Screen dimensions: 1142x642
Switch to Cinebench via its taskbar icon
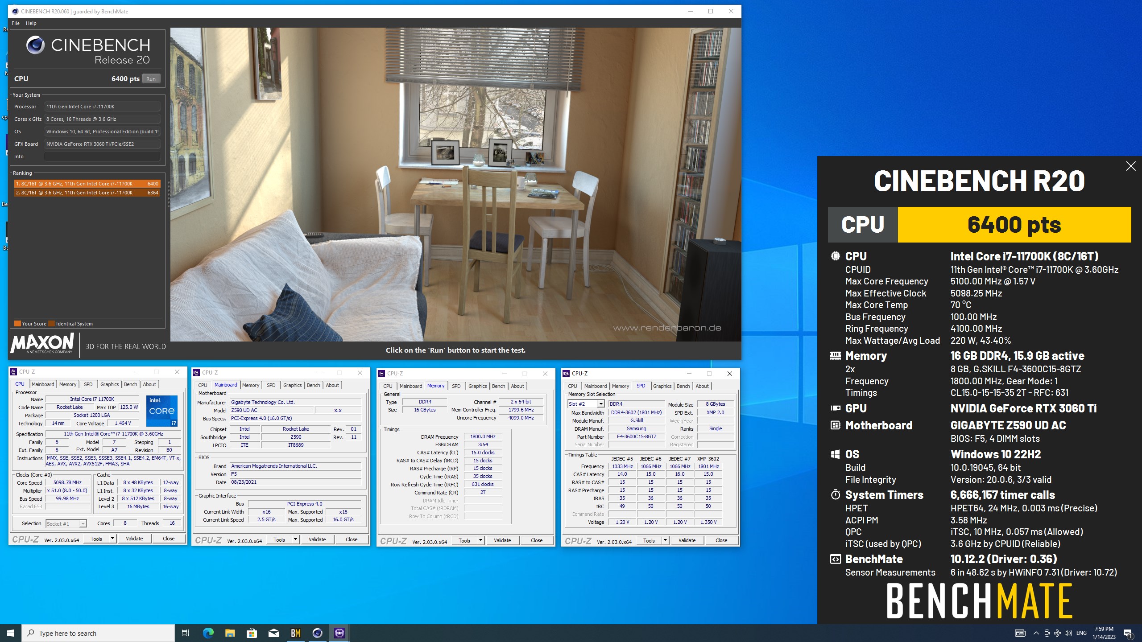[x=318, y=633]
